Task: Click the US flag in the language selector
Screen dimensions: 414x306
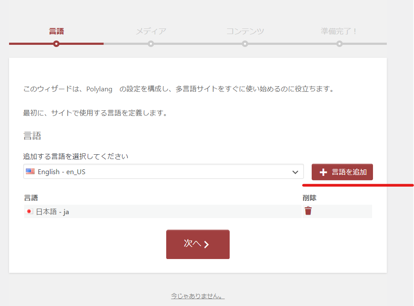Action: (30, 172)
